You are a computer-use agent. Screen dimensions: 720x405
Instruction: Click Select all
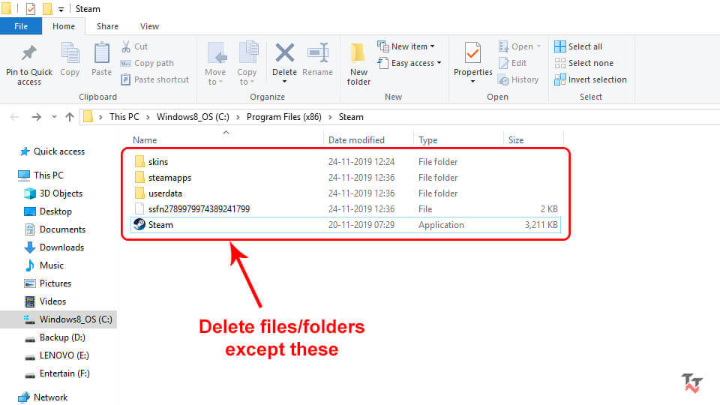pyautogui.click(x=578, y=46)
